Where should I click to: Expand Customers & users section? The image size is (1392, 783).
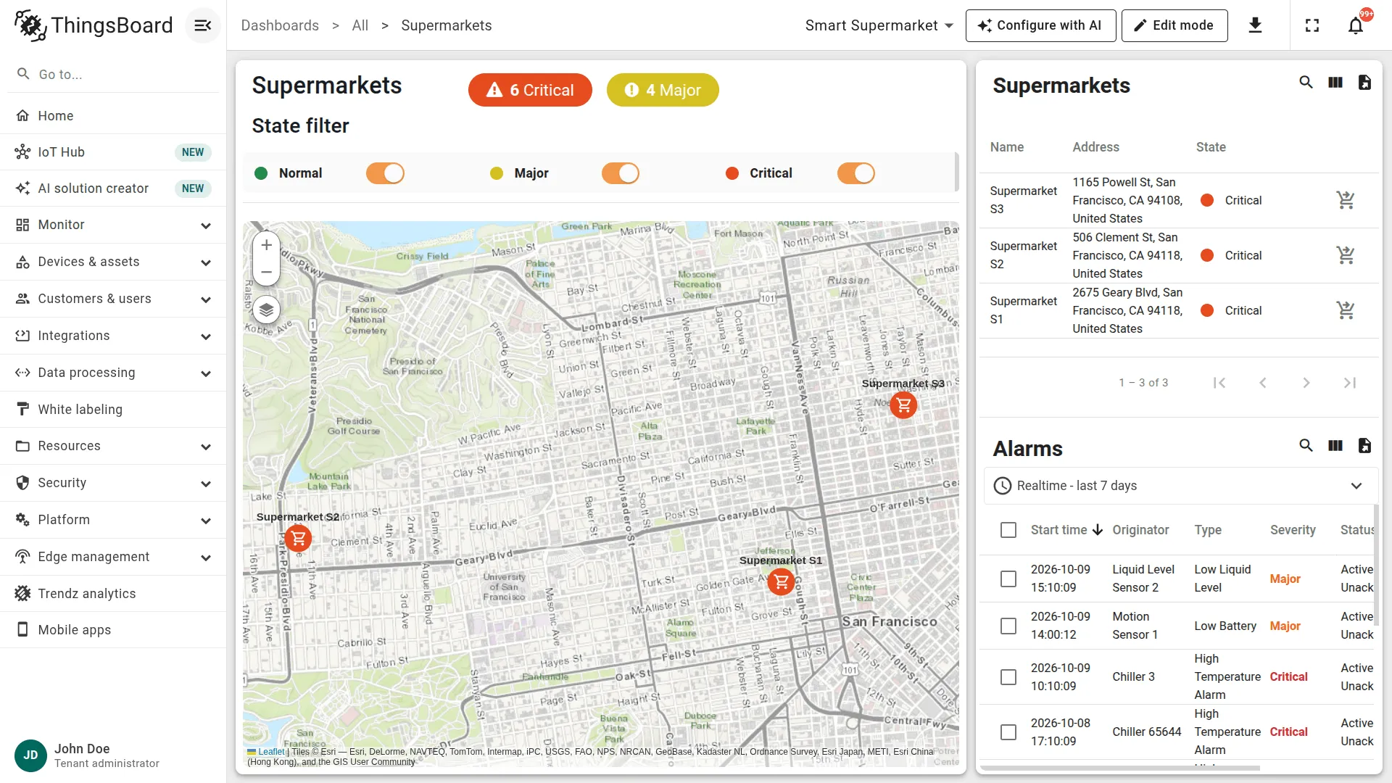(x=113, y=299)
